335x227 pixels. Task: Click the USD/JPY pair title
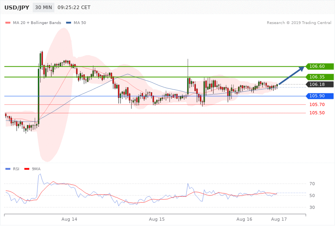pos(17,7)
